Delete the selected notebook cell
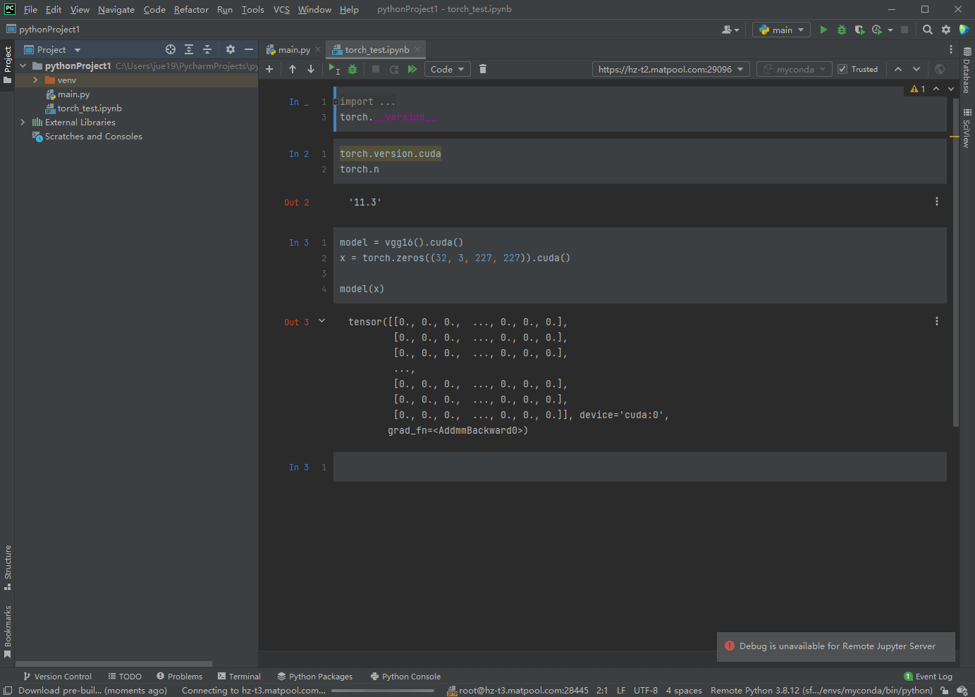975x697 pixels. [x=483, y=69]
